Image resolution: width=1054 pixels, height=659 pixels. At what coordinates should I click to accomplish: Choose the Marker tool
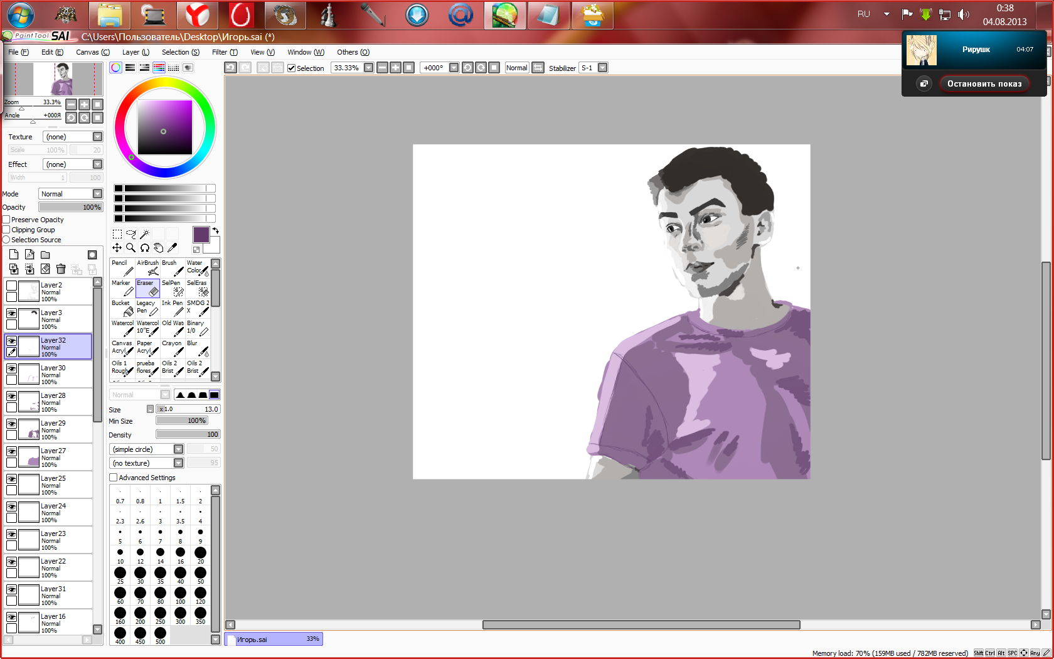click(122, 288)
